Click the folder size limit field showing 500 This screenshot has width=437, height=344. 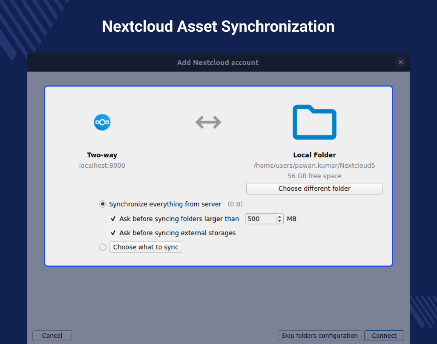(261, 219)
